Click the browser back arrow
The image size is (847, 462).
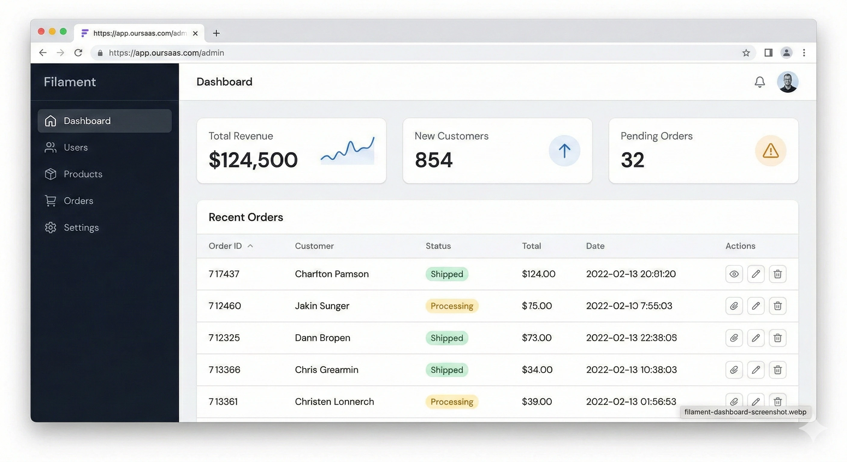[43, 53]
